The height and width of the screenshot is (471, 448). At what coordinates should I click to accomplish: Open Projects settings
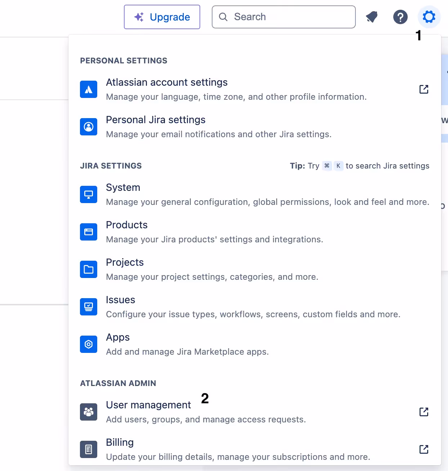point(125,263)
